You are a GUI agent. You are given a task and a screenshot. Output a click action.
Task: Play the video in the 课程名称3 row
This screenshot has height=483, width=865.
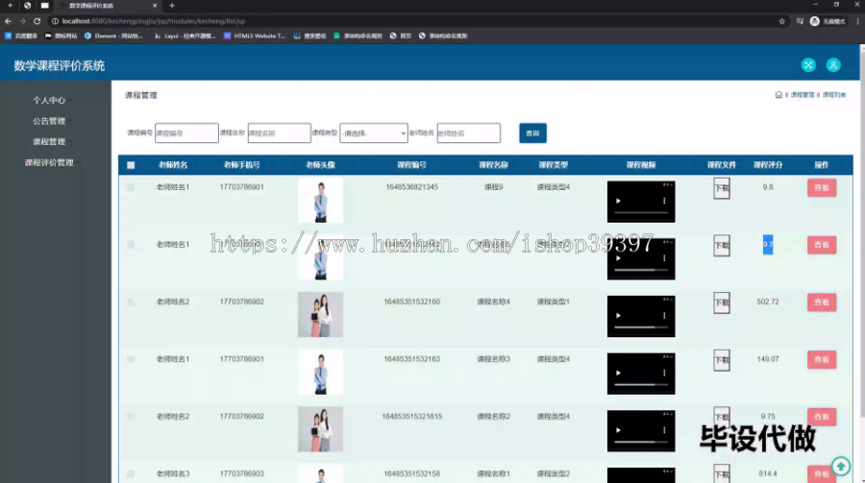[618, 374]
